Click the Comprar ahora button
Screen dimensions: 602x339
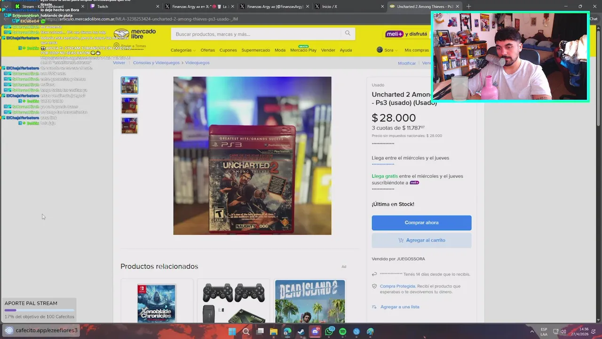point(421,223)
